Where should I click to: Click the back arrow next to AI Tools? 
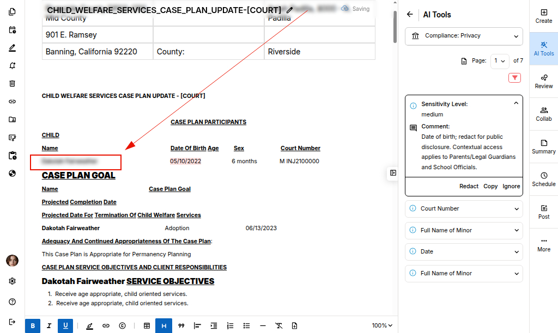[410, 15]
